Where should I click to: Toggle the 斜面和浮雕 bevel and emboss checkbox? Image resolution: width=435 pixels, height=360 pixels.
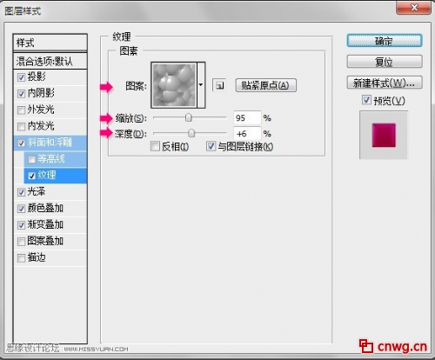pyautogui.click(x=21, y=143)
